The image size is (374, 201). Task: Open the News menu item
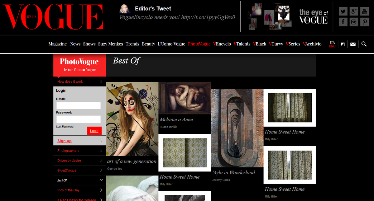tap(75, 44)
